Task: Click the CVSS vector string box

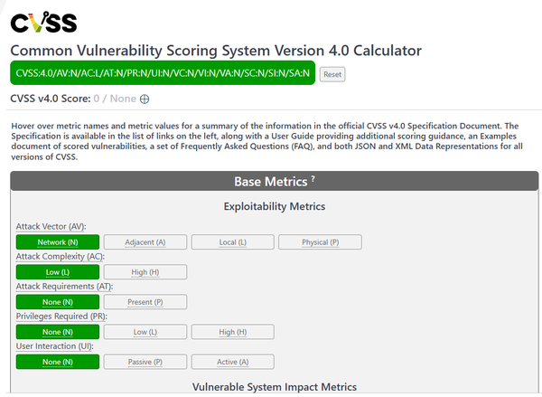Action: coord(163,73)
